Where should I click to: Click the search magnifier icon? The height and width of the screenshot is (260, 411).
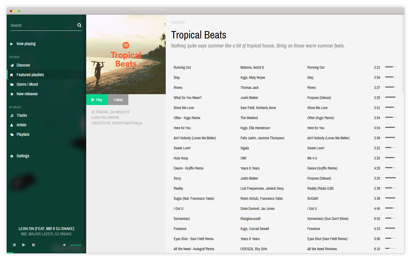coord(79,25)
